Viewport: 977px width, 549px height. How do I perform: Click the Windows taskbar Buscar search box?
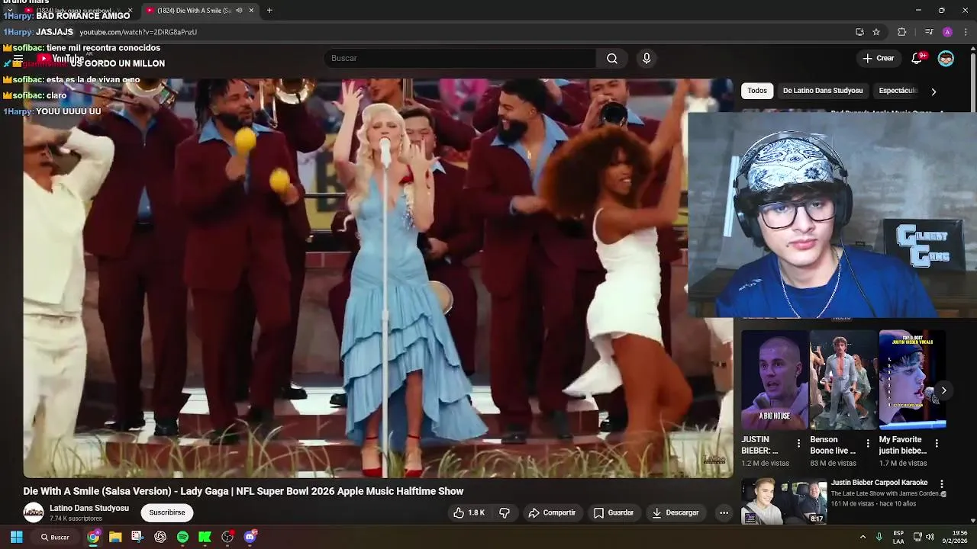55,537
